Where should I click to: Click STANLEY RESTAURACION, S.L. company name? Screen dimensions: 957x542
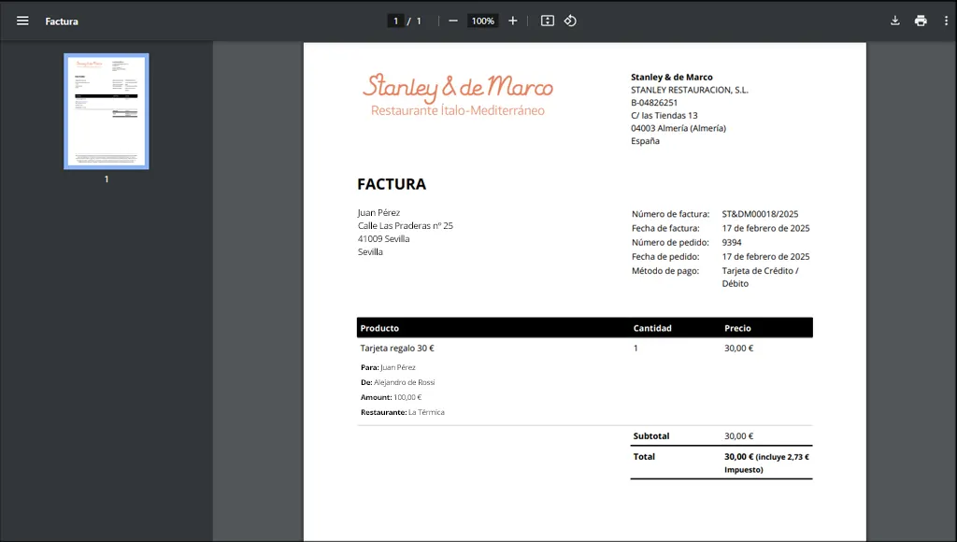(x=690, y=90)
